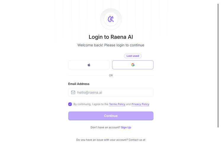The width and height of the screenshot is (222, 148).
Task: Open the Terms Policy link
Action: (117, 104)
